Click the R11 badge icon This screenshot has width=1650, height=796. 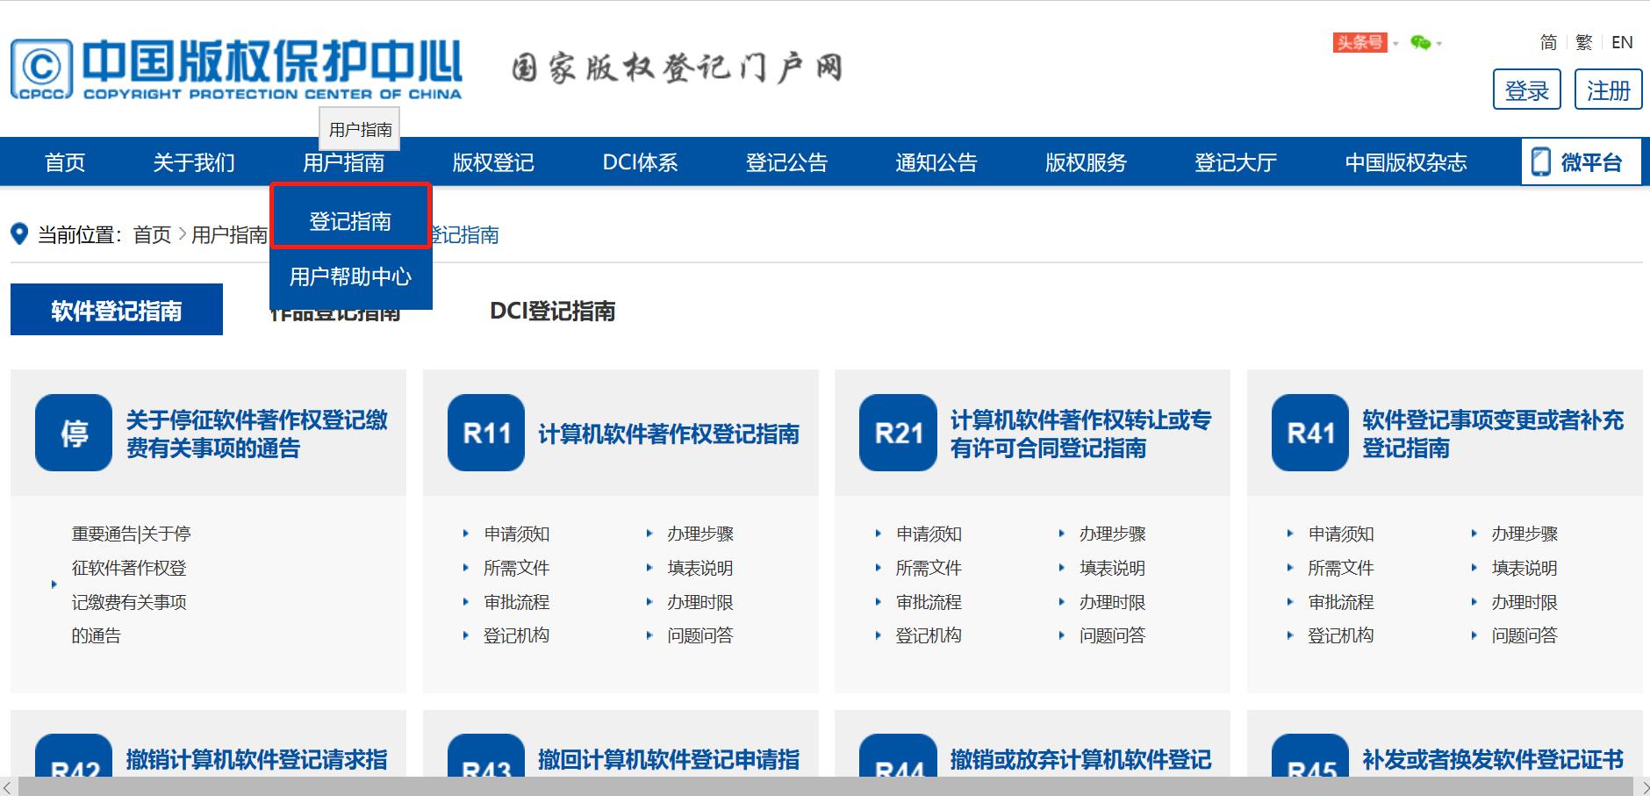click(485, 432)
